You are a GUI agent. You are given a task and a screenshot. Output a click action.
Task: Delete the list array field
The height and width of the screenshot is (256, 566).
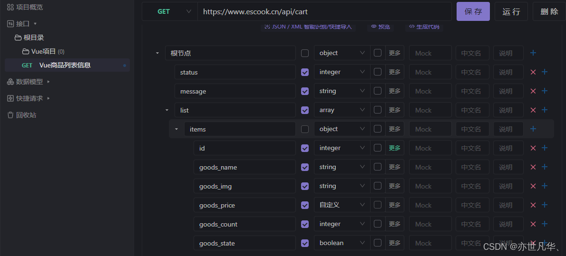pos(533,110)
